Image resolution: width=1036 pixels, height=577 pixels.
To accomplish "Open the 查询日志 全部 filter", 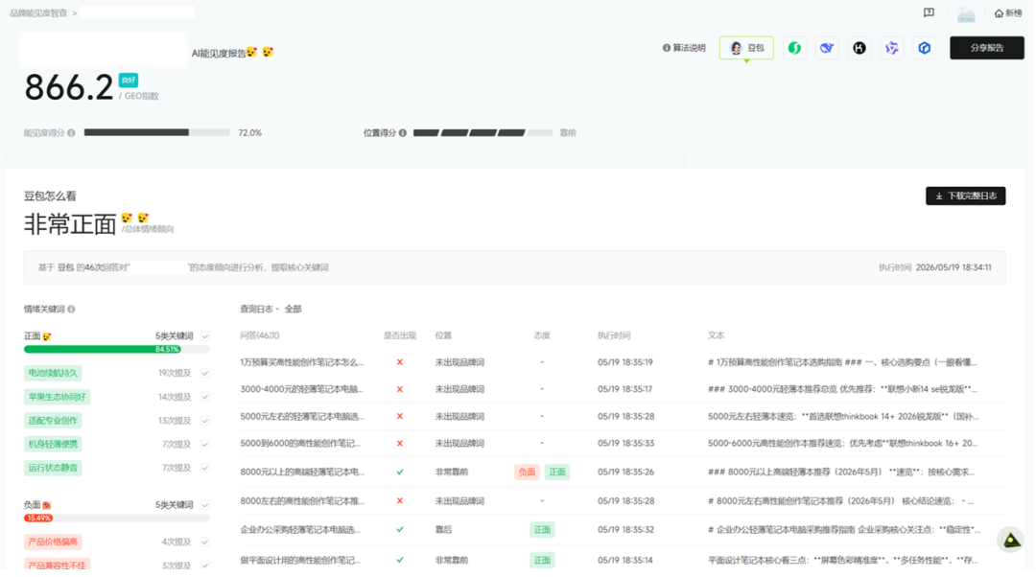I will [x=293, y=309].
